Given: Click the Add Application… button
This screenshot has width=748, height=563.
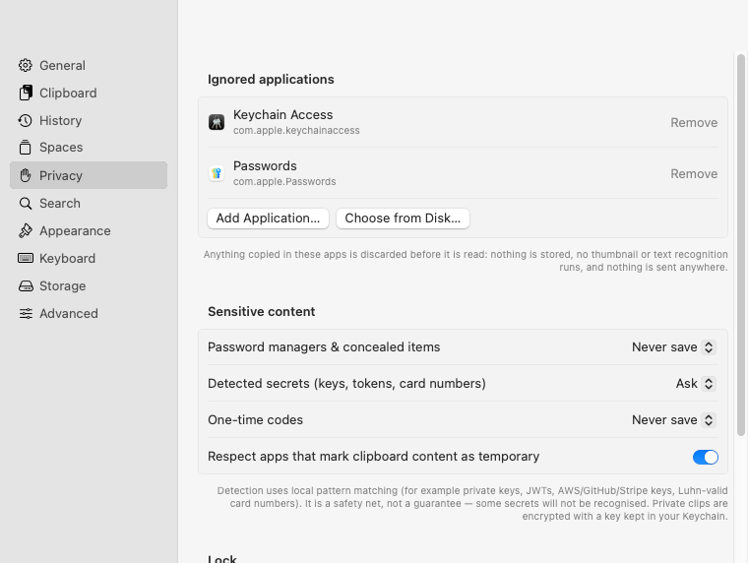Looking at the screenshot, I should [x=268, y=219].
